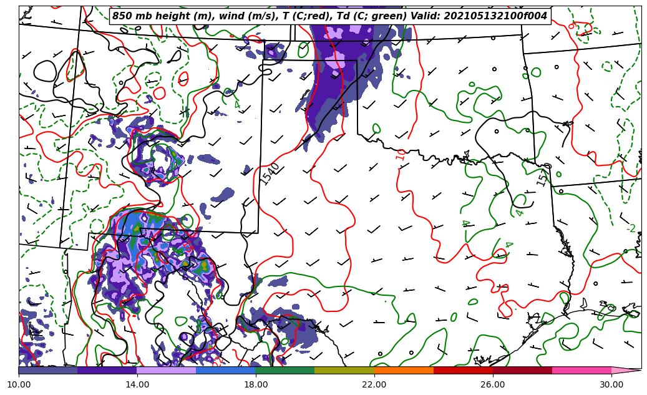
Task: Click the 30.00 colorbar tick label
Action: point(611,384)
